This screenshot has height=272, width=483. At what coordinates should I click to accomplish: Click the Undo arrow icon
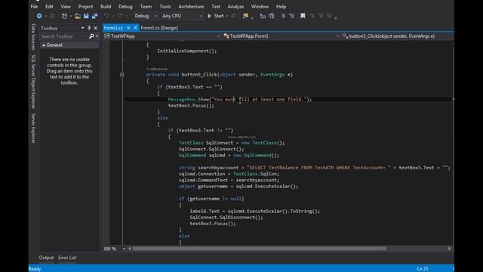pos(106,16)
